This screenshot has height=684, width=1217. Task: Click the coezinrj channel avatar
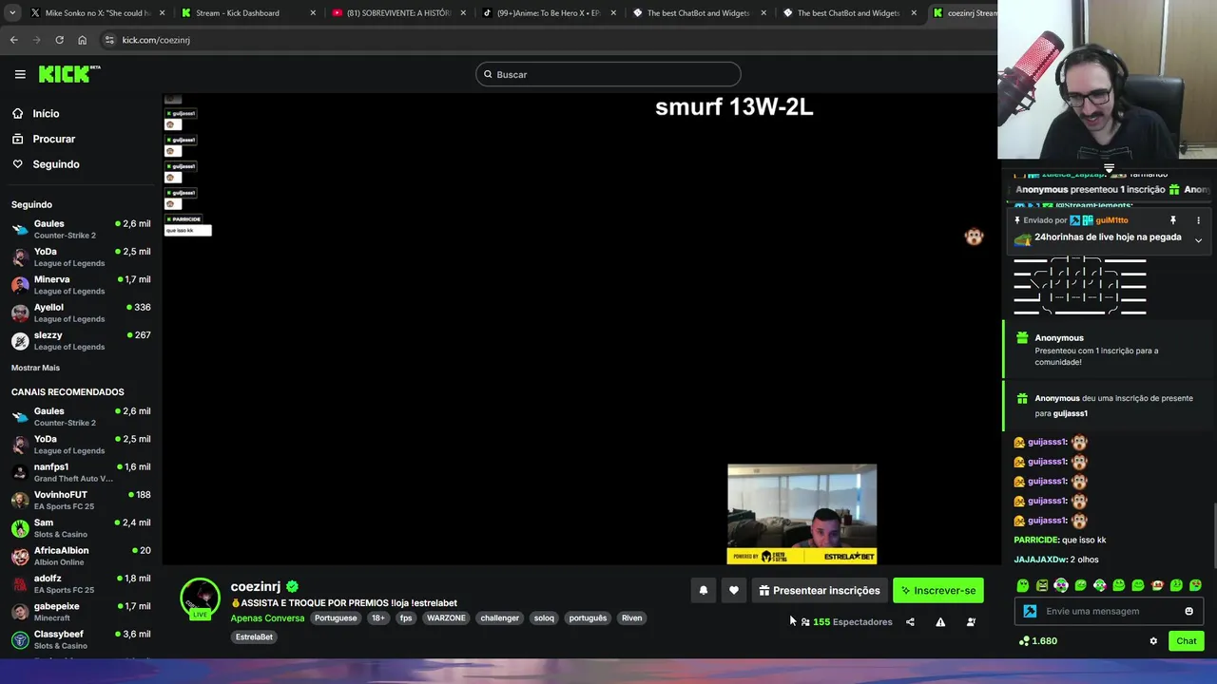coord(201,598)
